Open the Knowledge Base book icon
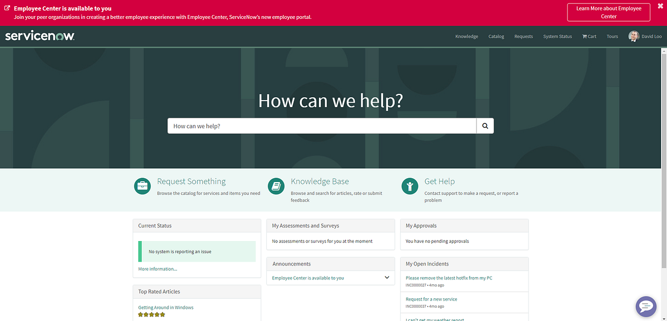The image size is (667, 321). click(x=276, y=186)
